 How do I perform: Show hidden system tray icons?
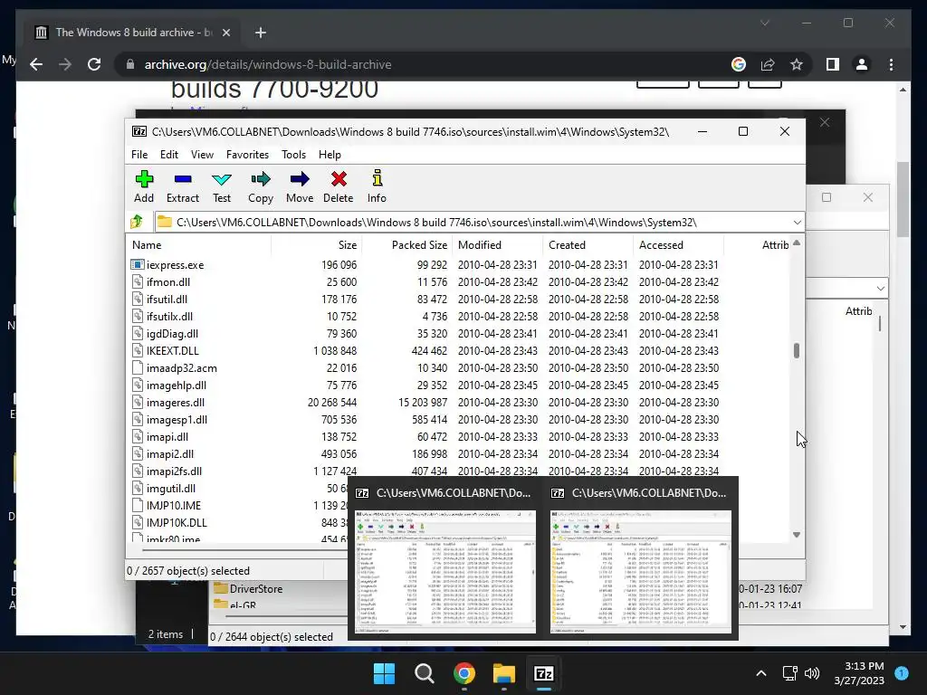[760, 673]
